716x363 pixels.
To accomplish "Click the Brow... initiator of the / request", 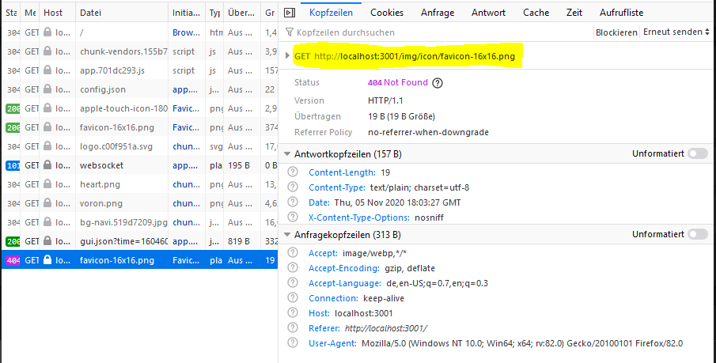I will pyautogui.click(x=186, y=33).
